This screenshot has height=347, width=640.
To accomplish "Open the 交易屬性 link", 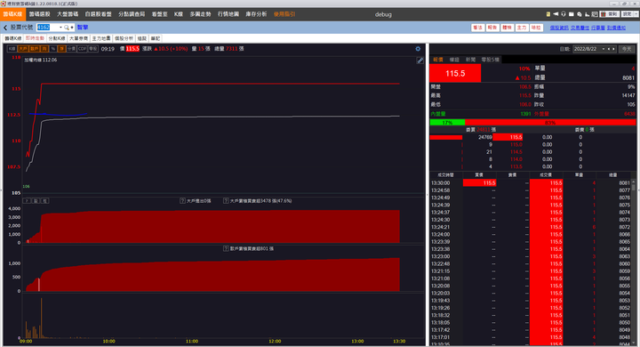I will click(x=580, y=28).
